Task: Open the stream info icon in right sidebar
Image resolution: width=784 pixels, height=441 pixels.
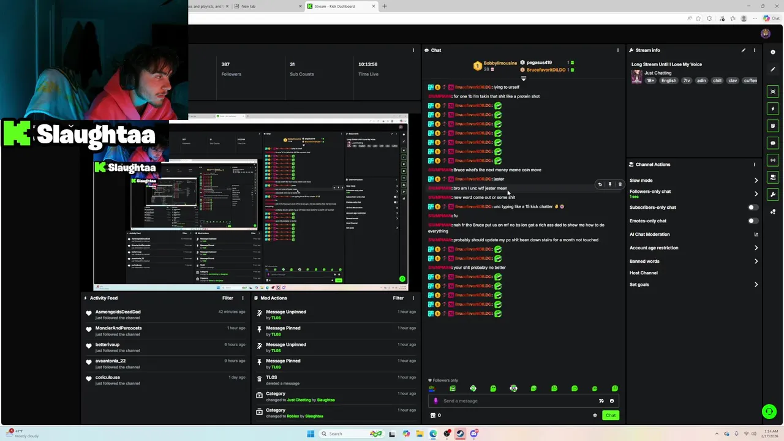Action: coord(773,52)
